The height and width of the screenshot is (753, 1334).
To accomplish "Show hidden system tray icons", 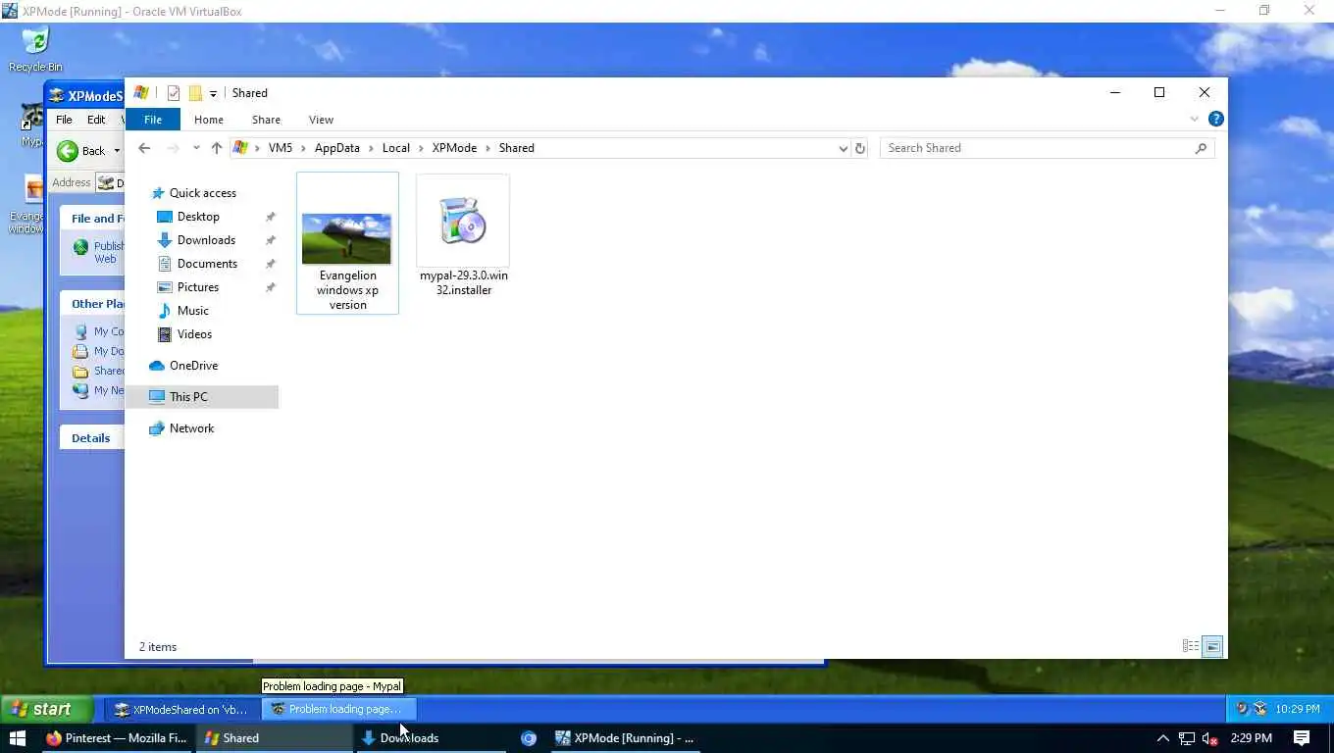I will click(1163, 738).
